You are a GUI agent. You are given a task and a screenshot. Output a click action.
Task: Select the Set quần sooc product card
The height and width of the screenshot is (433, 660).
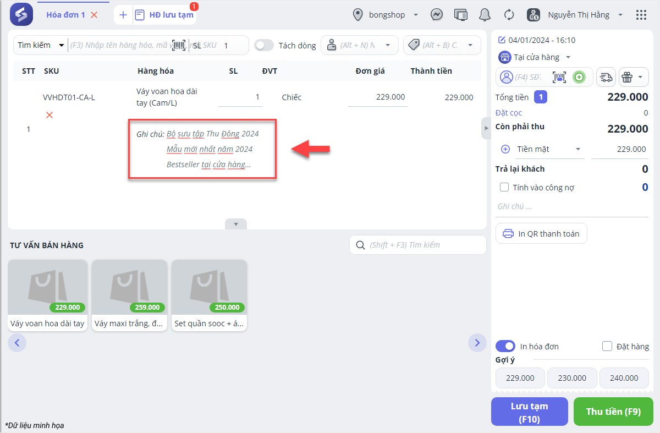[x=209, y=295]
